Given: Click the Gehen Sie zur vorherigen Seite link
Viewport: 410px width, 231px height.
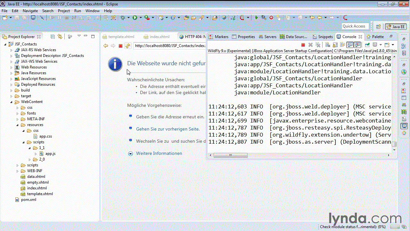Looking at the screenshot, I should click(x=168, y=129).
